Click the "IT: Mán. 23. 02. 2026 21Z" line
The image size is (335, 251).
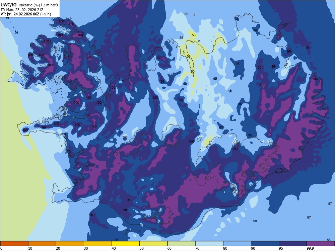(22, 10)
